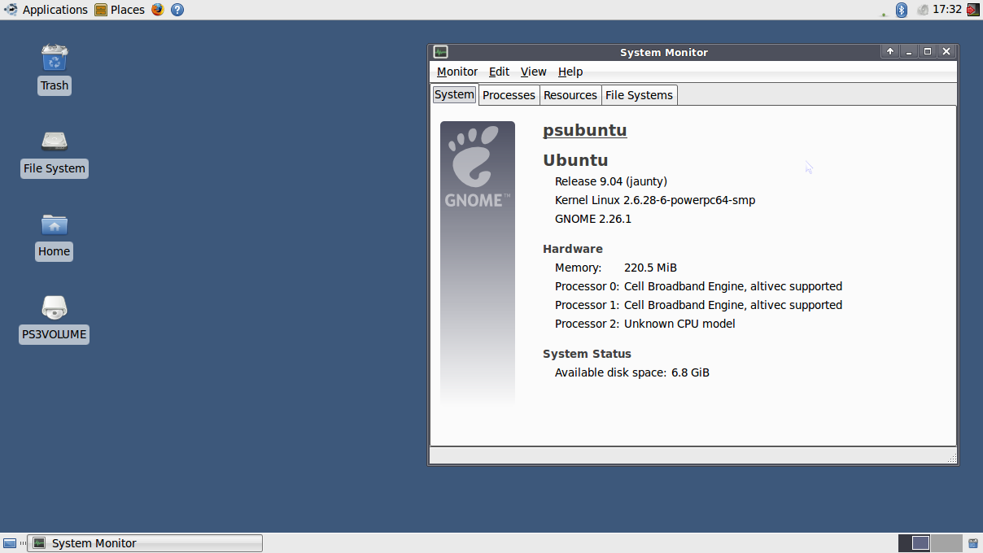Open the Help menu in System Monitor

coord(570,72)
